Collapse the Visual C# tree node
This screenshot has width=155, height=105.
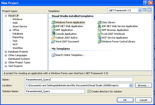pos(6,16)
